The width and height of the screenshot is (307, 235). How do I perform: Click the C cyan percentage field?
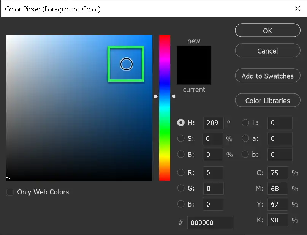[277, 173]
